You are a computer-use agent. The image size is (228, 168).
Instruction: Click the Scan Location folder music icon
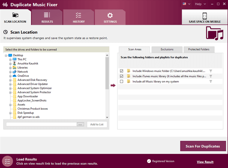(x=15, y=15)
